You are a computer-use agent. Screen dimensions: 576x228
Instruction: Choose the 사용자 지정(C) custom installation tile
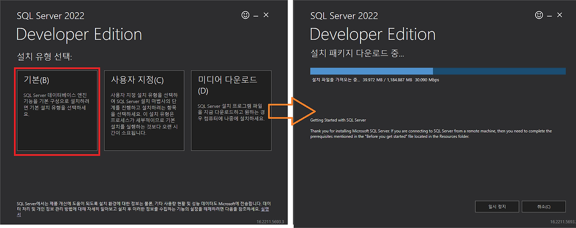click(144, 110)
